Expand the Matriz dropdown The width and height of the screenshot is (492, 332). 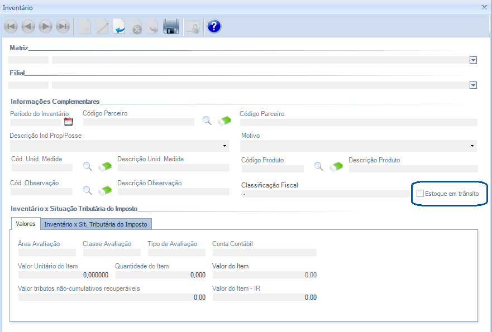tap(473, 60)
